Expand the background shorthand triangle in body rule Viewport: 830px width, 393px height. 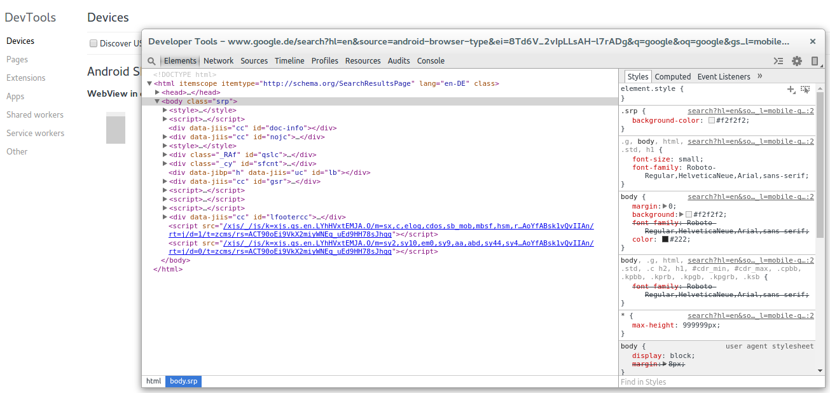tap(681, 215)
